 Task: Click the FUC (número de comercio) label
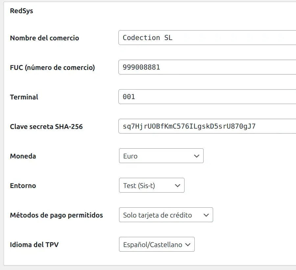click(53, 68)
